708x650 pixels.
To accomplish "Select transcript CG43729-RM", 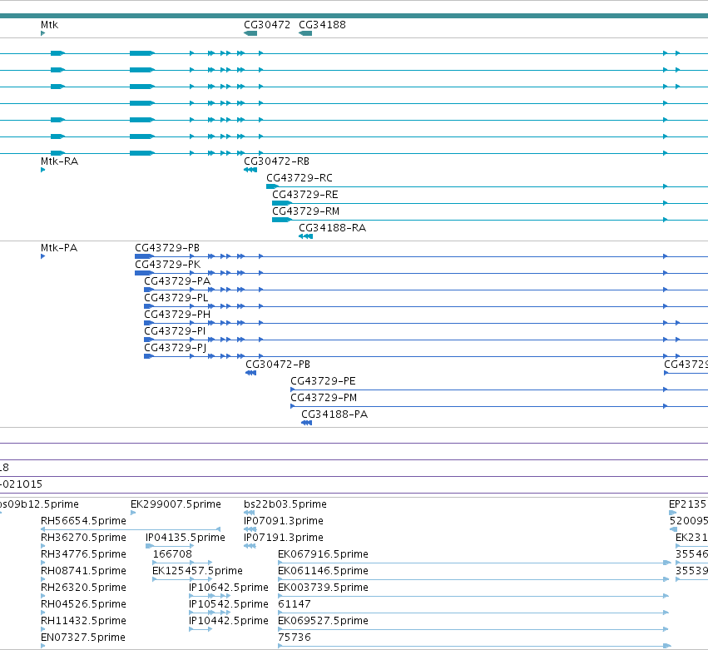I will click(305, 211).
